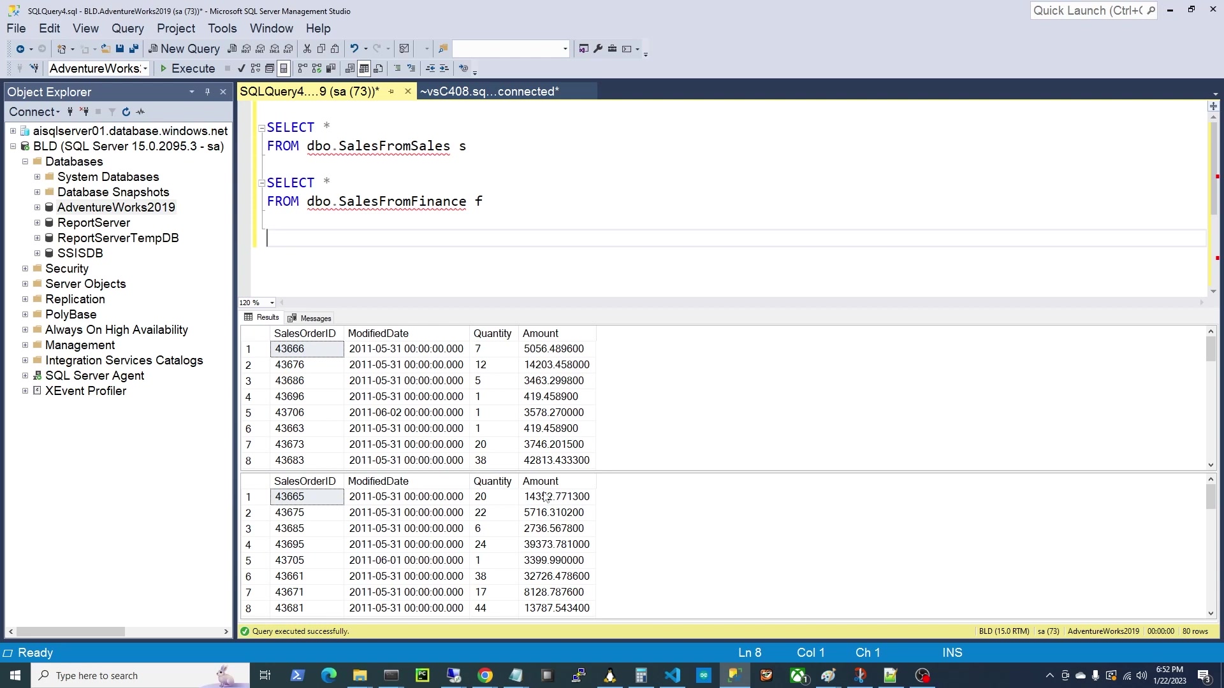
Task: Toggle SQLCMD mode in the toolbar
Action: (x=465, y=68)
